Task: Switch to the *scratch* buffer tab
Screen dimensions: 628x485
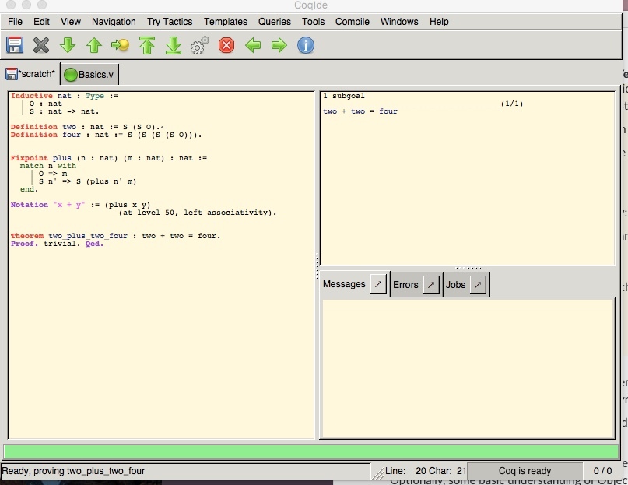Action: click(x=30, y=74)
